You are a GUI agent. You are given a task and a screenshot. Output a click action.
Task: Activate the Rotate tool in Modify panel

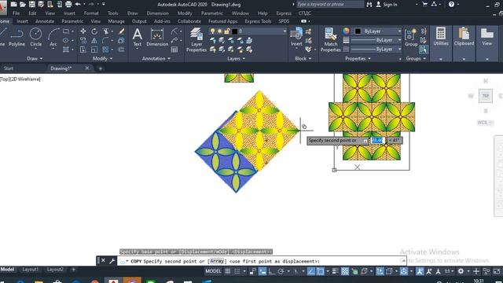(94, 31)
